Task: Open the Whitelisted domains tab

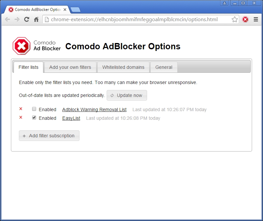Action: pyautogui.click(x=123, y=67)
